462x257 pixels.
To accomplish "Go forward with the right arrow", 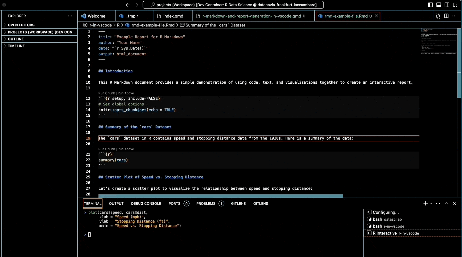I will tap(136, 5).
